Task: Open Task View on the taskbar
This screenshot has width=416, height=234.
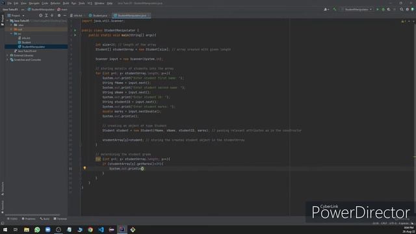Action: click(16, 229)
